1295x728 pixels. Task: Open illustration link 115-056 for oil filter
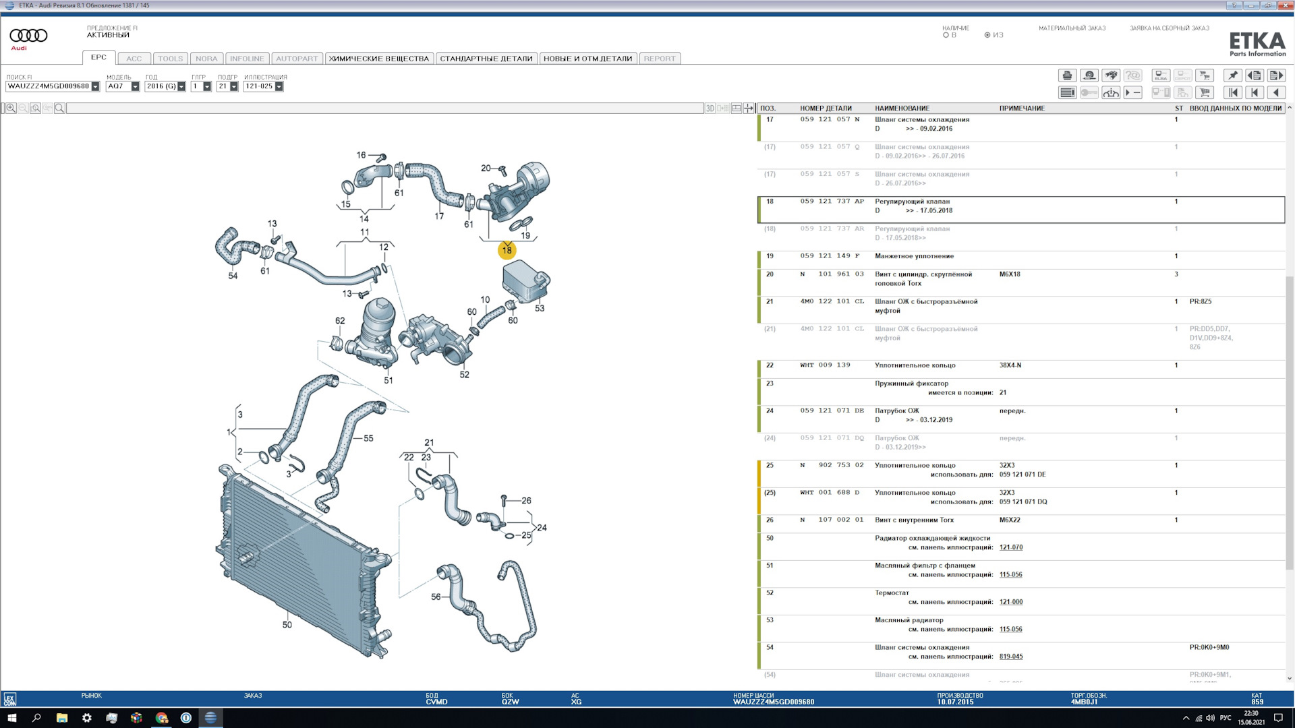(x=1010, y=575)
